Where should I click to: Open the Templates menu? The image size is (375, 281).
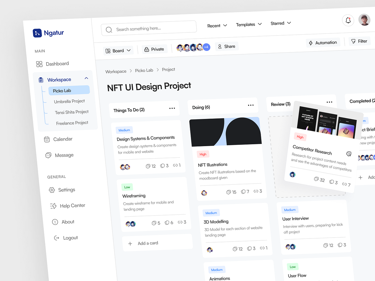pyautogui.click(x=249, y=24)
